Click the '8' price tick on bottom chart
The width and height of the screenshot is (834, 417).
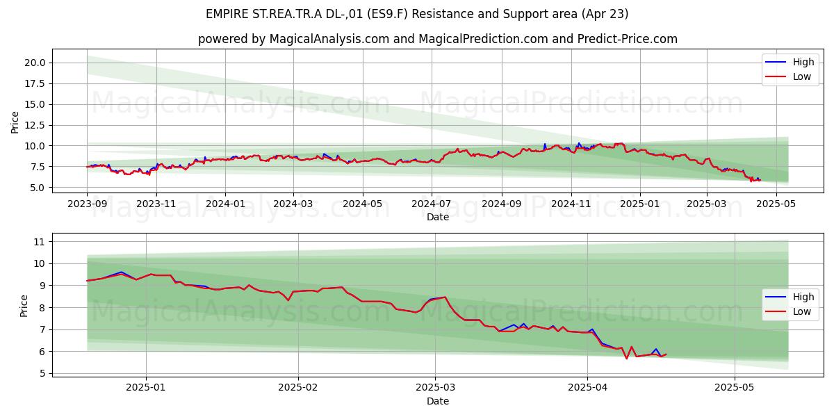coord(41,308)
